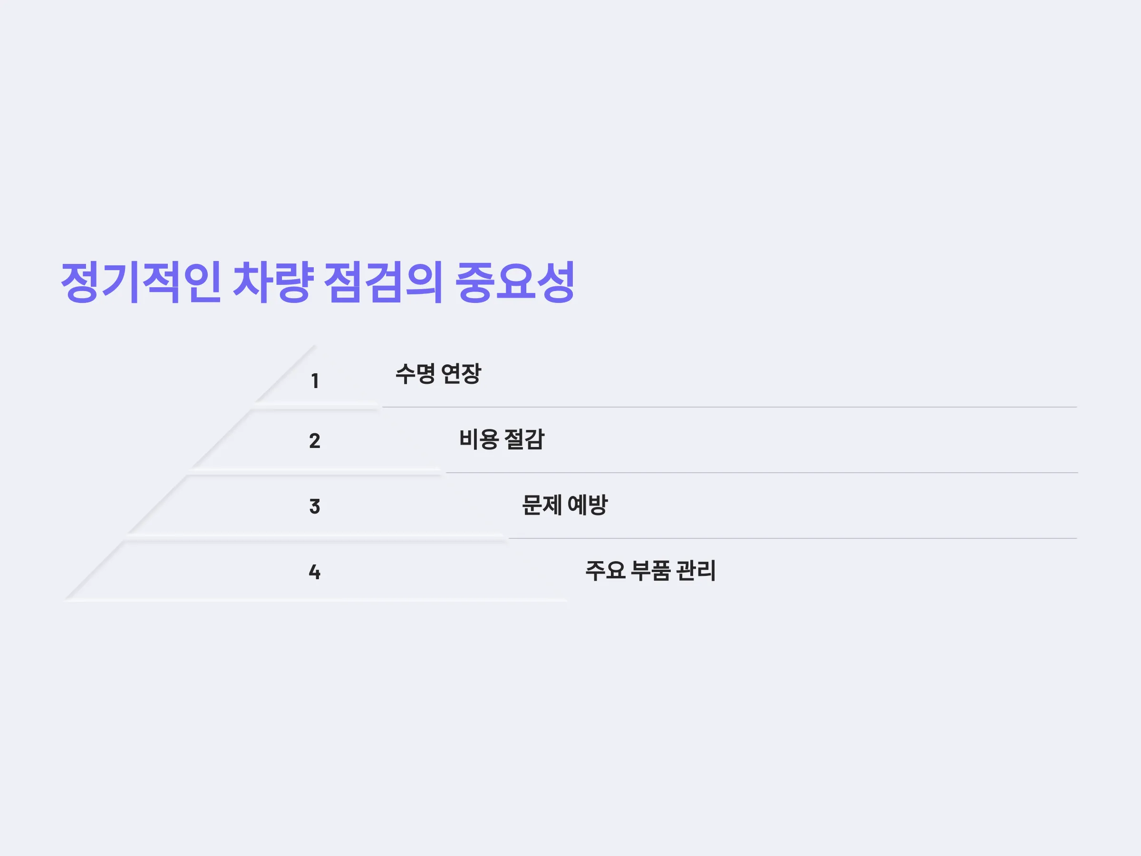This screenshot has height=856, width=1141.
Task: Select the bottom base edge of the pyramid
Action: [315, 600]
